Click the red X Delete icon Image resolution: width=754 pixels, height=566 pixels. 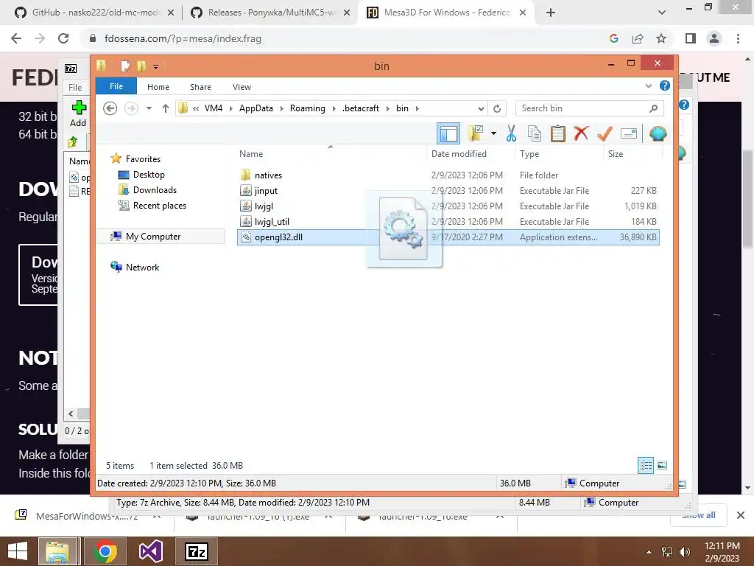pos(581,133)
